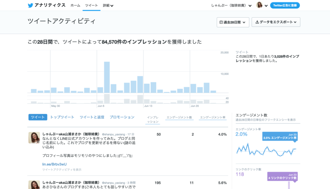Open the しゃんぷー account switcher dropdown
Image resolution: width=330 pixels, height=189 pixels.
pyautogui.click(x=231, y=5)
